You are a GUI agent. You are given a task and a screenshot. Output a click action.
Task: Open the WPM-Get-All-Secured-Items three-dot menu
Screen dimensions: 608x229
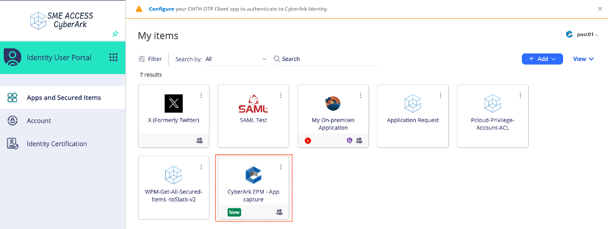(201, 167)
